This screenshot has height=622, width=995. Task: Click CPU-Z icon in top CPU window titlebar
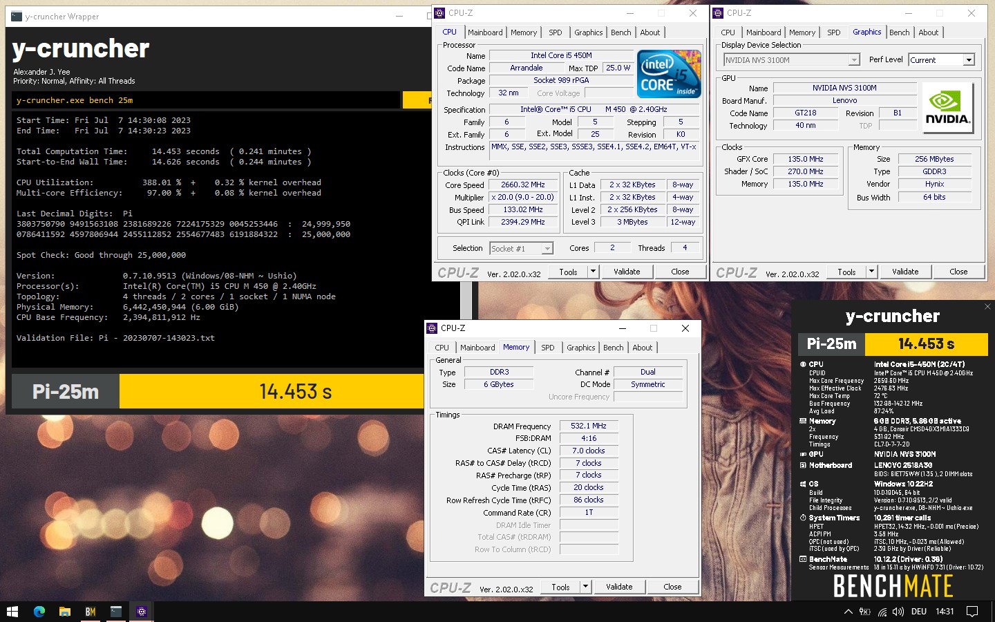(x=439, y=12)
